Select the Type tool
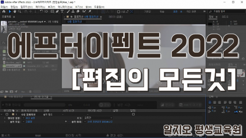 62,11
